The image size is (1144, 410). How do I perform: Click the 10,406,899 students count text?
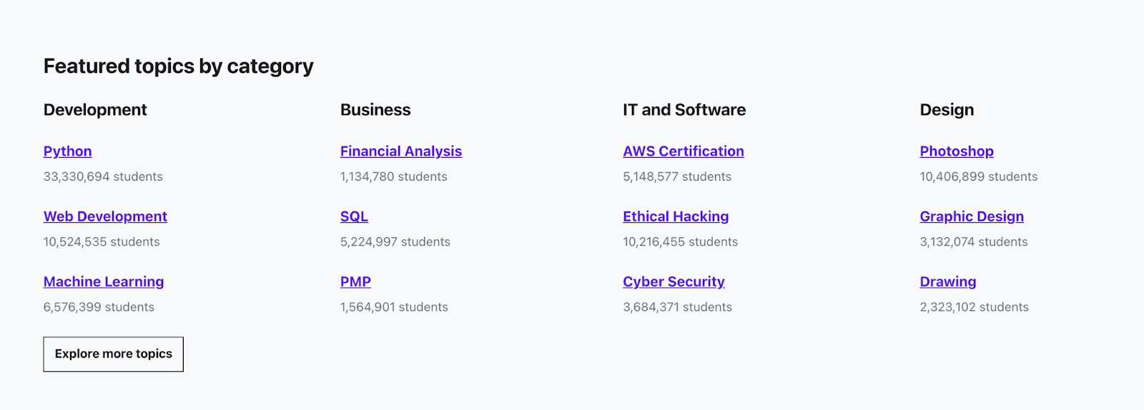tap(978, 176)
